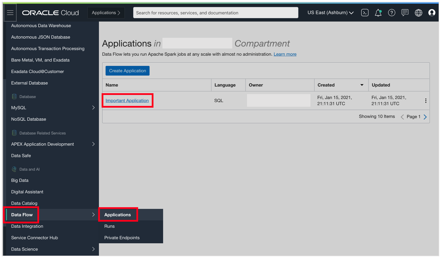
Task: Open Service Connector Hub menu item
Action: (x=34, y=238)
